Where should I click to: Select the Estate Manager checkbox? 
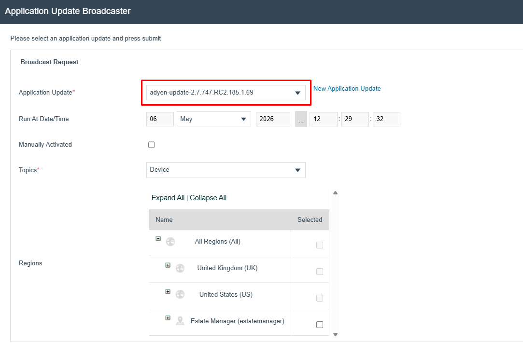[320, 325]
